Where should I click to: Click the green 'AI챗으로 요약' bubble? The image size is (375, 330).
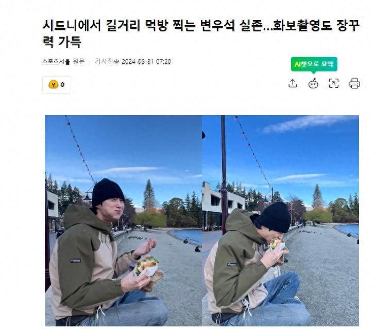pos(314,64)
